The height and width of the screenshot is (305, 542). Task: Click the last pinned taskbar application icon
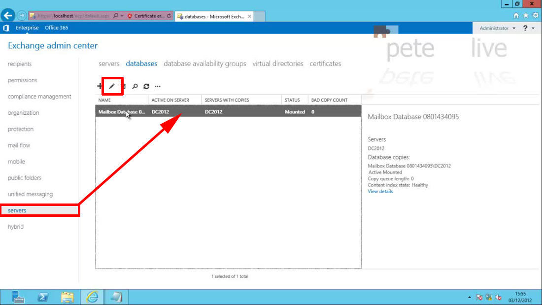[x=116, y=297]
